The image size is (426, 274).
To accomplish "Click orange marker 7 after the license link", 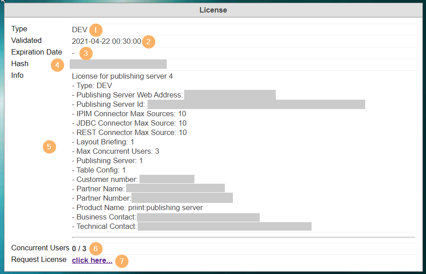I will pos(122,261).
